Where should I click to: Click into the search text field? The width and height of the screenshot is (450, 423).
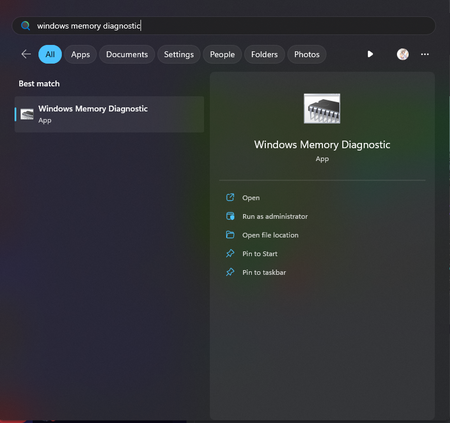point(233,26)
